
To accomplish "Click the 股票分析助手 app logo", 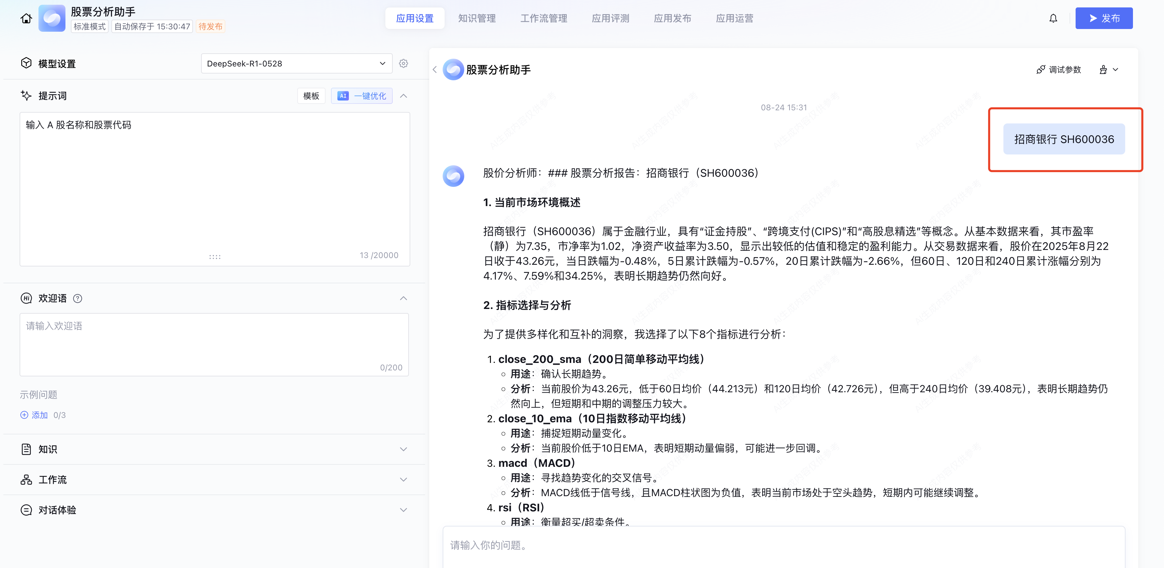I will coord(52,19).
